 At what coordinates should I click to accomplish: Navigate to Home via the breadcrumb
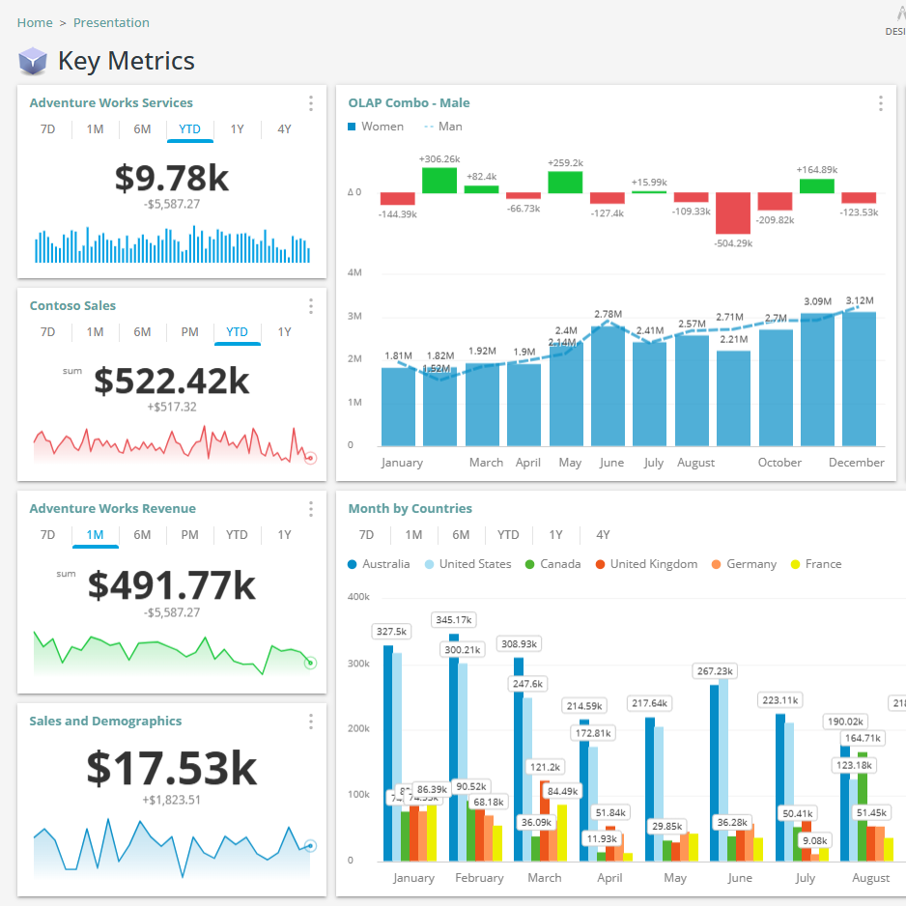pyautogui.click(x=34, y=22)
